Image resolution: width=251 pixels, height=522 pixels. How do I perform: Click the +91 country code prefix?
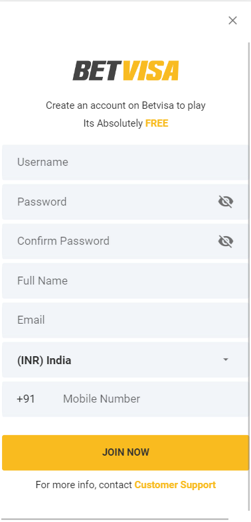click(26, 399)
